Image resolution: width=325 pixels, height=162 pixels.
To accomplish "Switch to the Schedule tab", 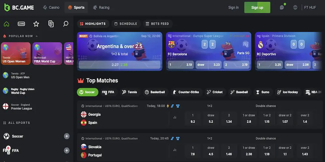I will pos(126,24).
